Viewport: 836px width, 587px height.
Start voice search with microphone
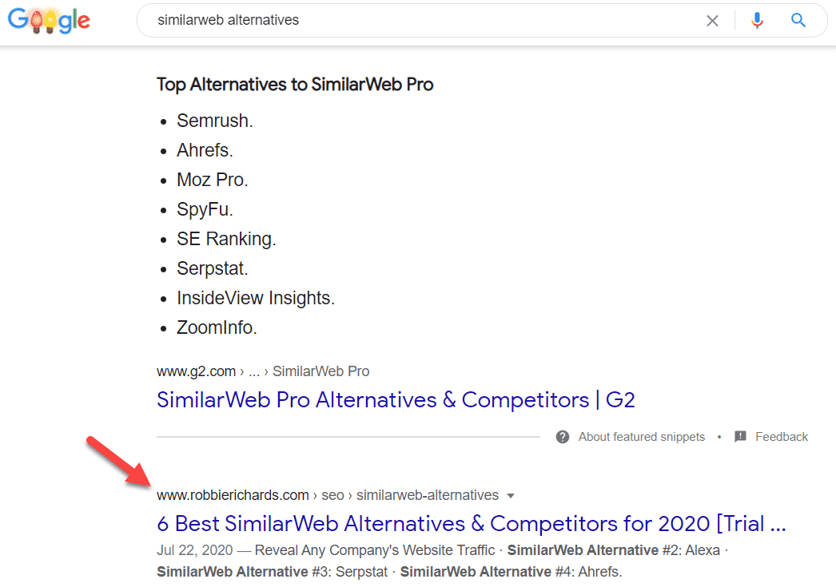pos(757,21)
